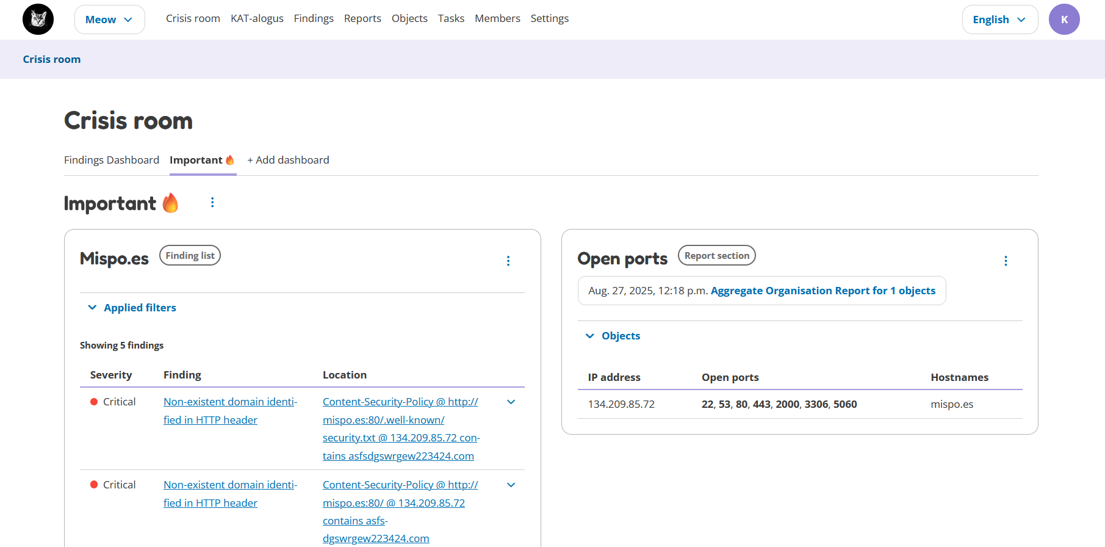Open the Tasks navigation item

coord(451,18)
